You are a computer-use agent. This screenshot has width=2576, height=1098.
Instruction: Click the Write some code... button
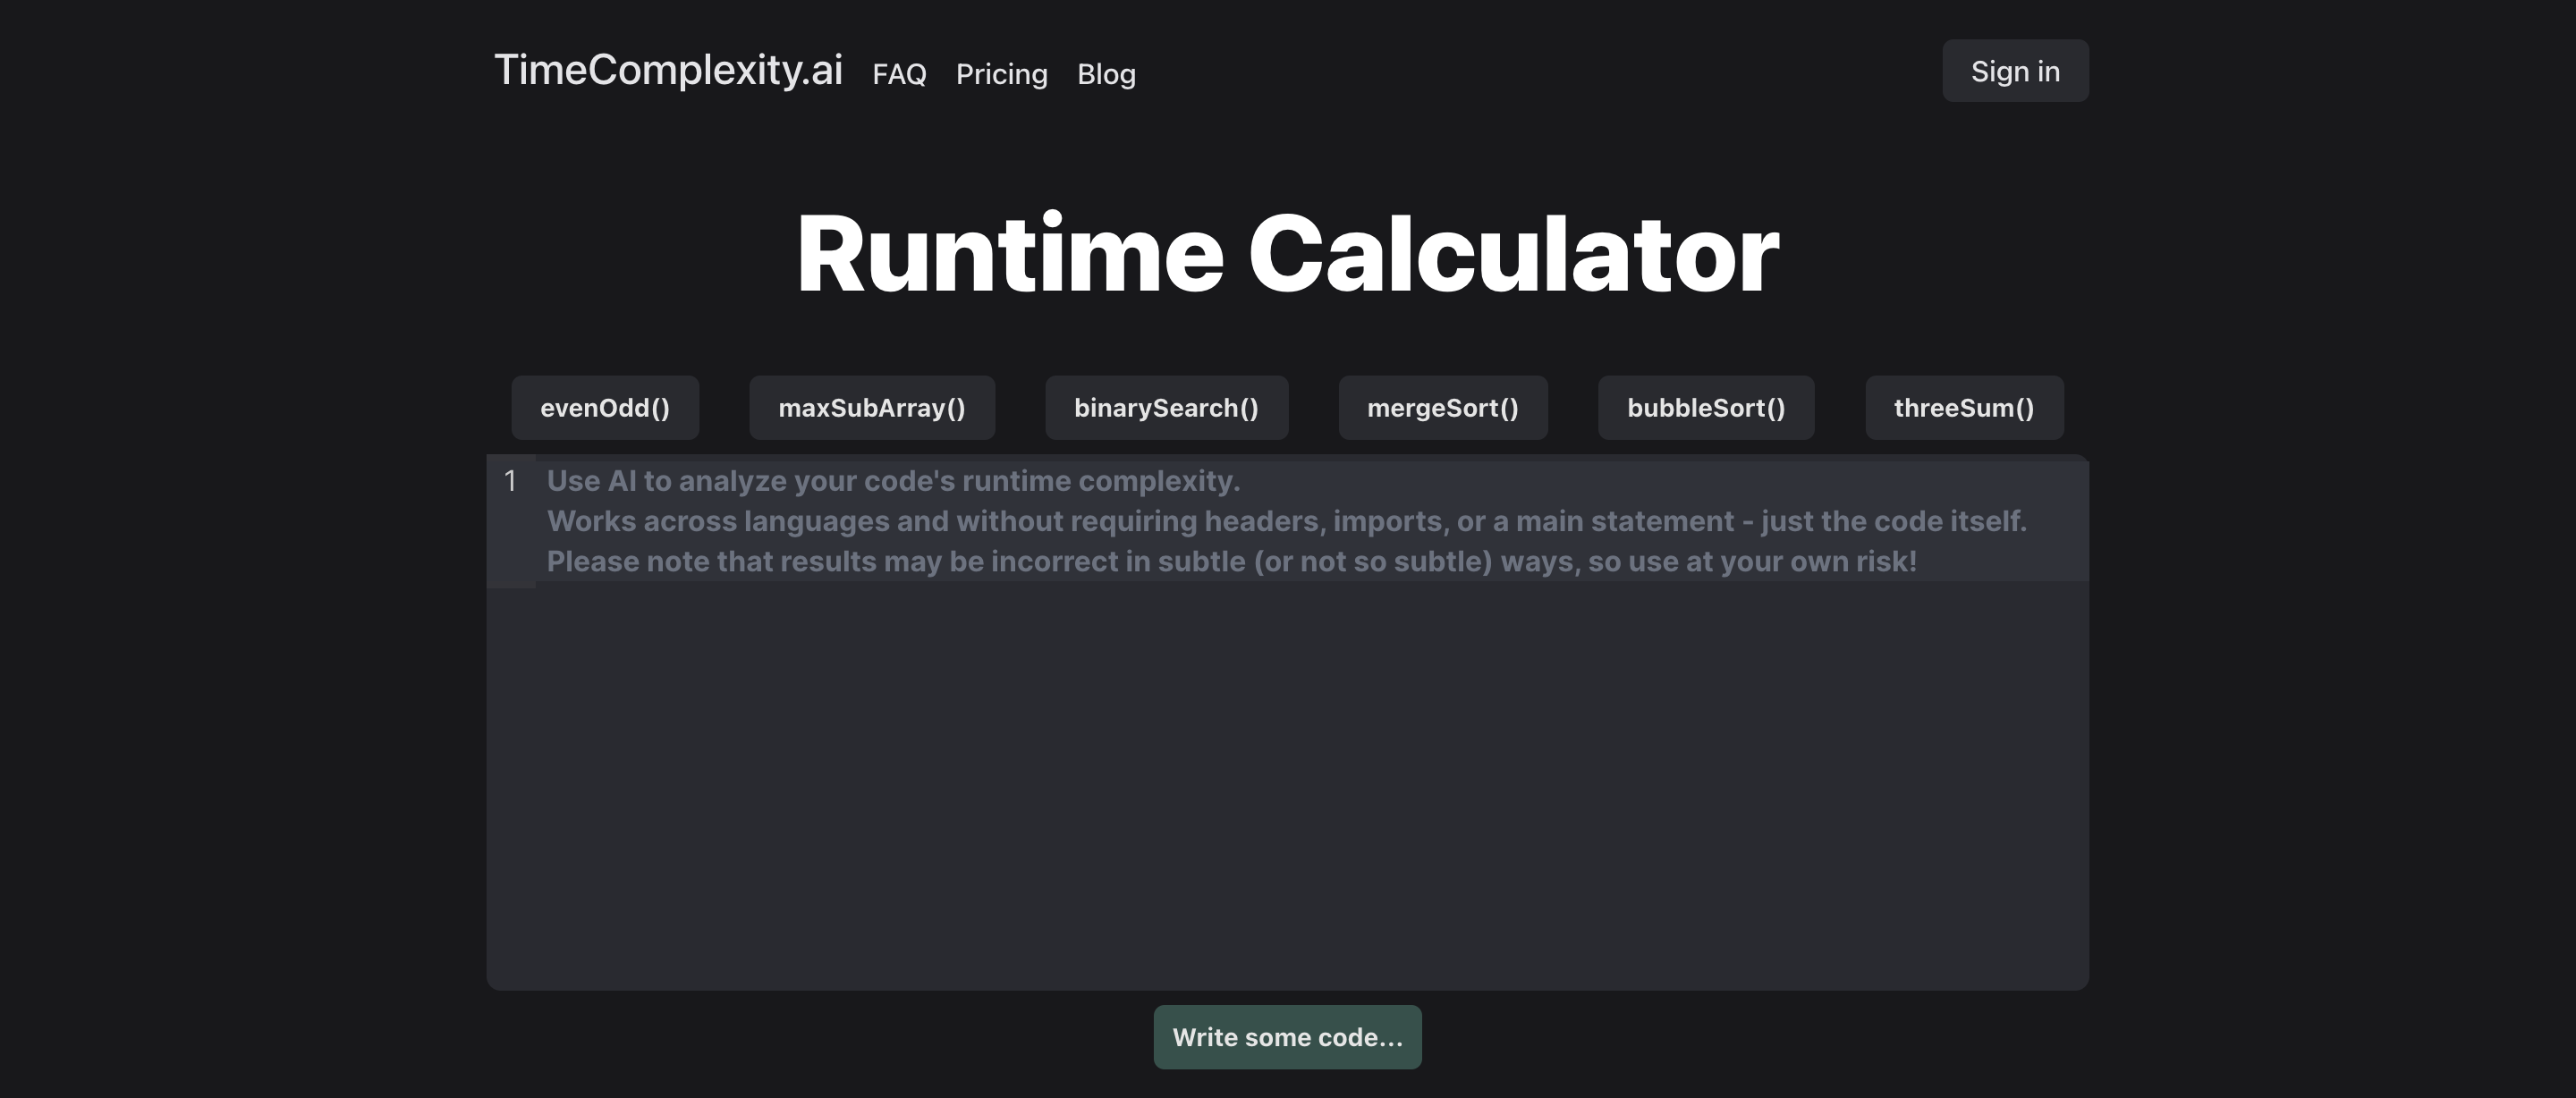[1287, 1037]
